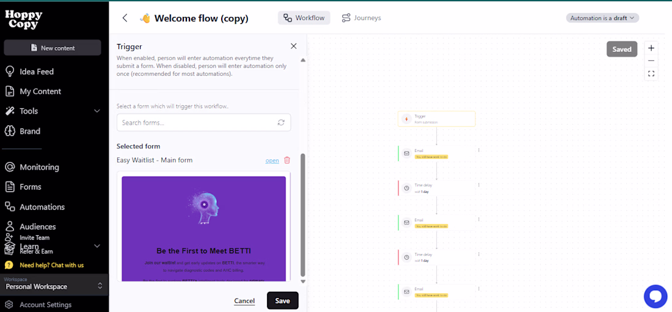Click the open link for selected form

(272, 161)
